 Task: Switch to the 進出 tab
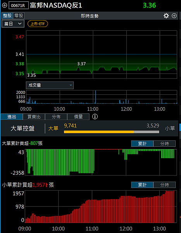[x=12, y=117]
